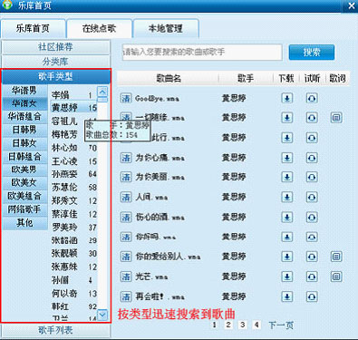Viewport: 358px width, 340px height.
Task: Click the 搜索 button
Action: coord(312,53)
